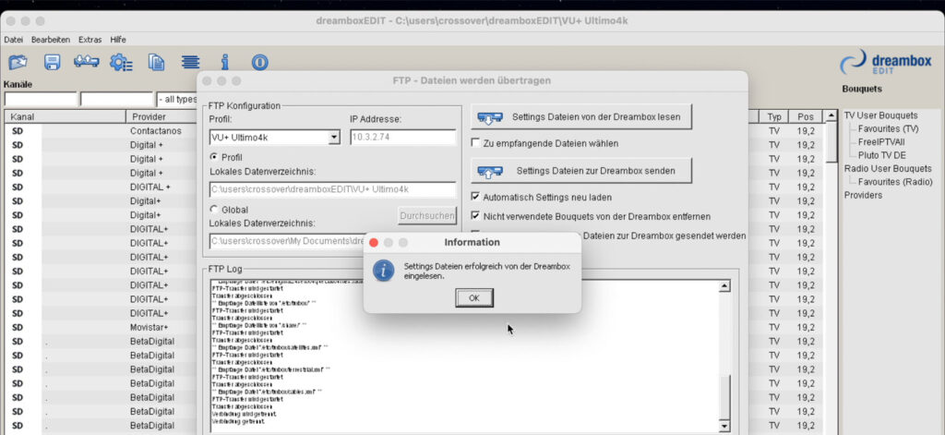
Task: Click the round power toolbar icon
Action: click(x=259, y=62)
